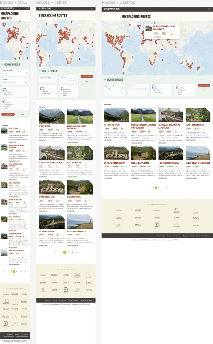
Task: Select the 'Routes - Desktop' frame label
Action: 119,2
